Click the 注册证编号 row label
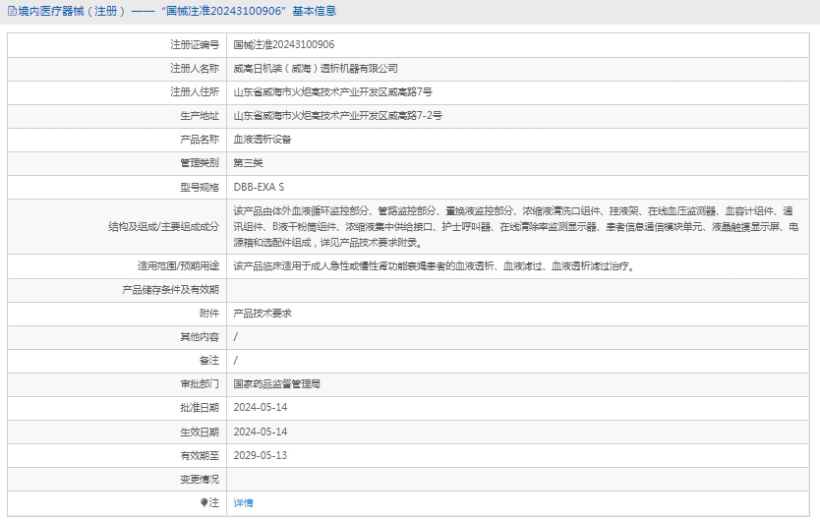The height and width of the screenshot is (520, 820). (195, 44)
